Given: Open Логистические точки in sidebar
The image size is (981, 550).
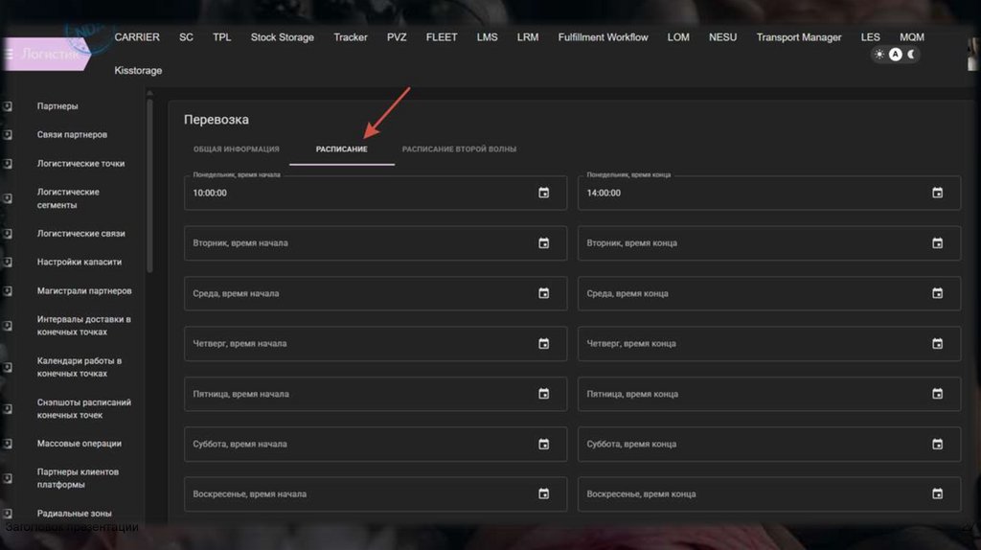Looking at the screenshot, I should [x=80, y=164].
